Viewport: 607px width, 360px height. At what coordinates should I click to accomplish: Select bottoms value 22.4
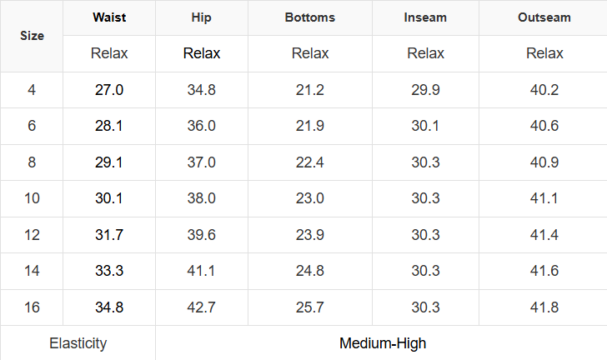[x=310, y=162]
